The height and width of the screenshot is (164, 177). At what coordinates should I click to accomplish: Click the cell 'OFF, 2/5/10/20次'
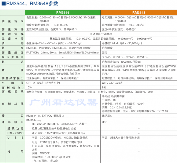click(x=112, y=83)
